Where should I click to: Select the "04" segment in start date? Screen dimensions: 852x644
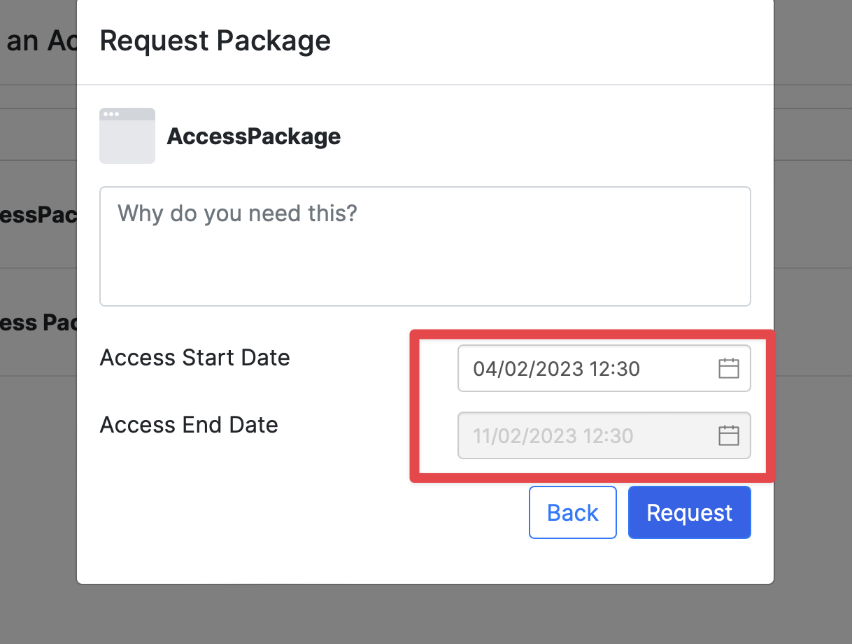click(x=484, y=369)
